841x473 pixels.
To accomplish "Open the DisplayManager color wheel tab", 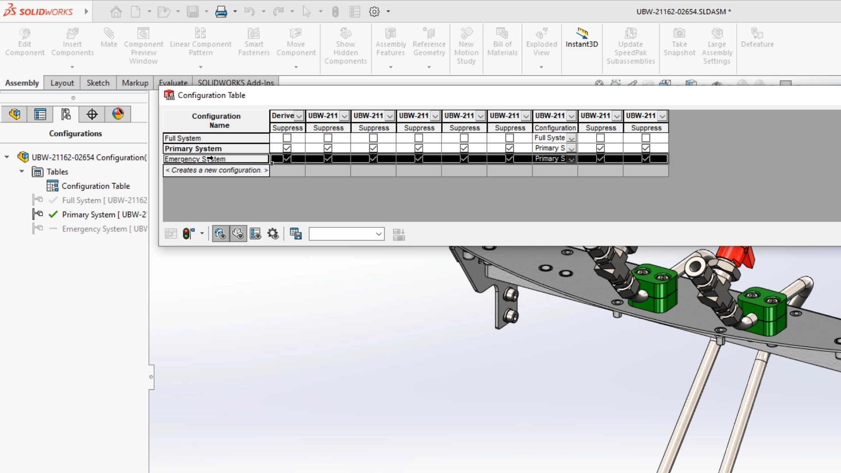I will click(x=118, y=114).
